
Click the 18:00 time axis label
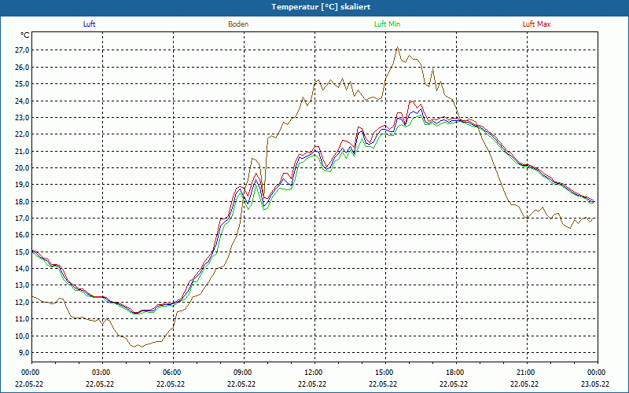pyautogui.click(x=454, y=373)
